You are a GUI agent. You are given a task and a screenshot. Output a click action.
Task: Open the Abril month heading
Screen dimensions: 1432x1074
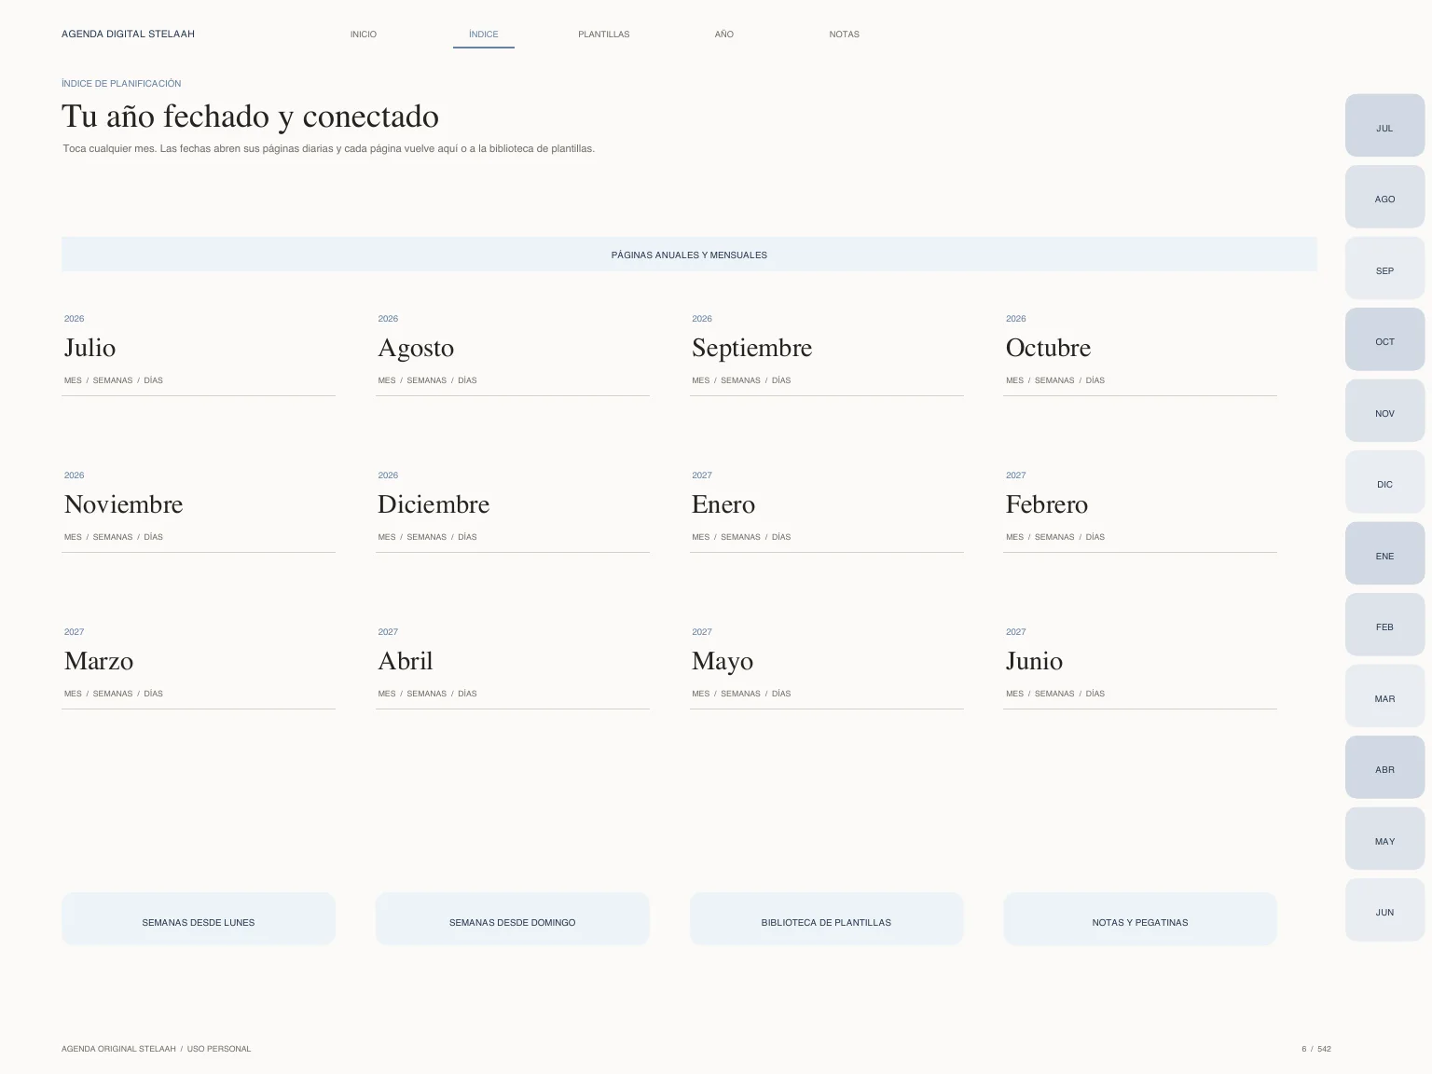[406, 661]
